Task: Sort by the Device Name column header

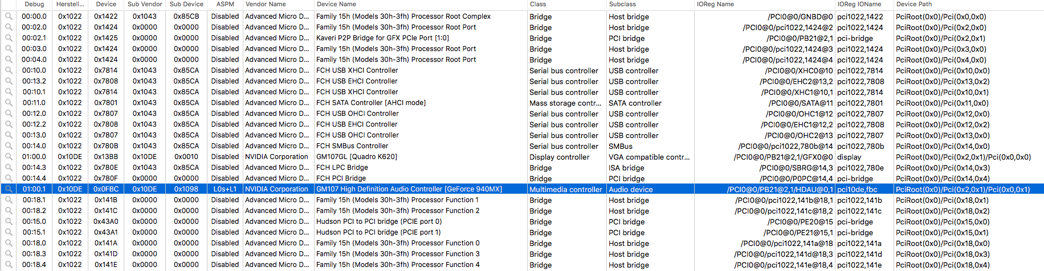Action: tap(336, 4)
